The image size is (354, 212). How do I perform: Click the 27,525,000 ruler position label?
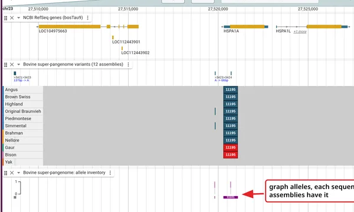click(x=308, y=9)
